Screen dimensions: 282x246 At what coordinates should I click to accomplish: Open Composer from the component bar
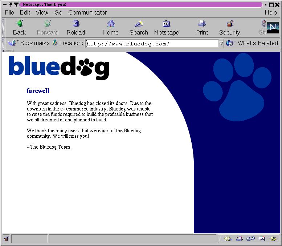(x=273, y=239)
